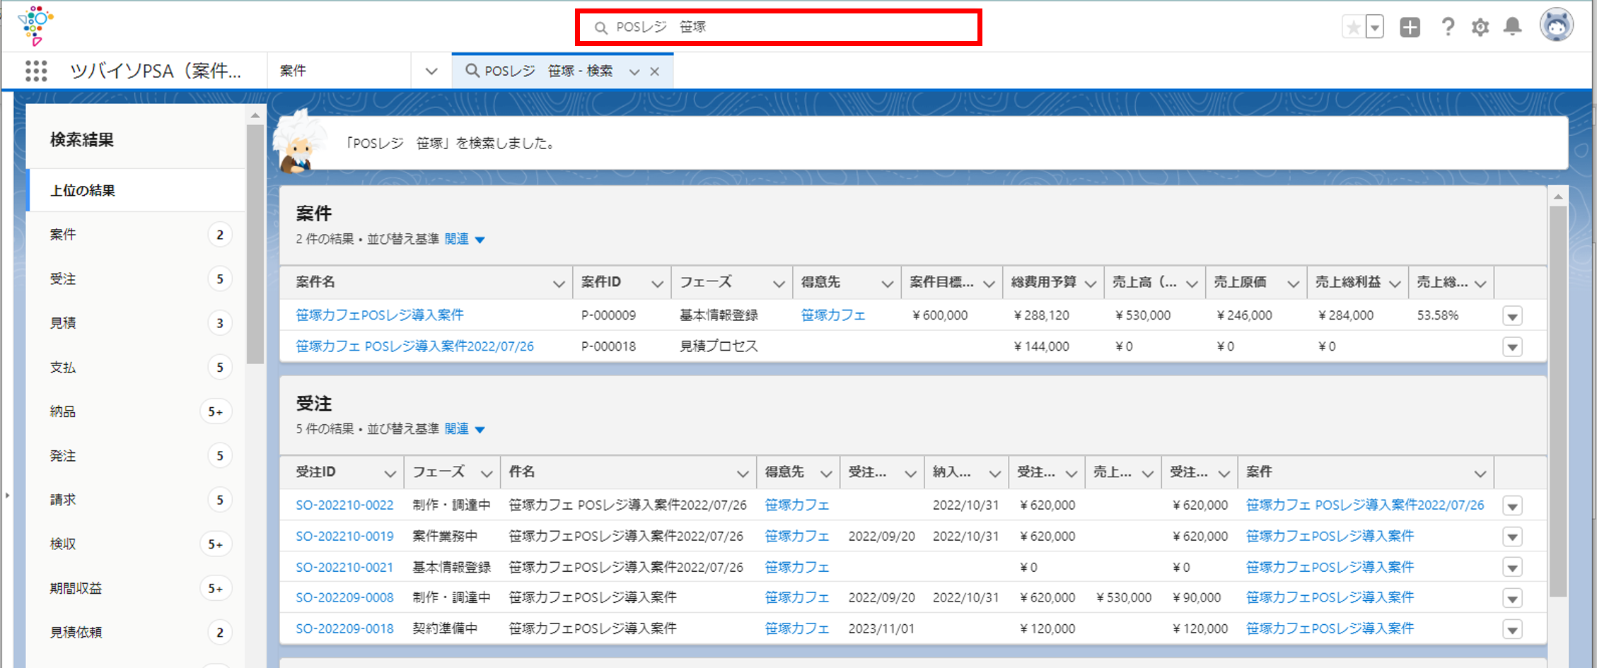The width and height of the screenshot is (1597, 668).
Task: Open order SO-202210-0022
Action: point(344,505)
